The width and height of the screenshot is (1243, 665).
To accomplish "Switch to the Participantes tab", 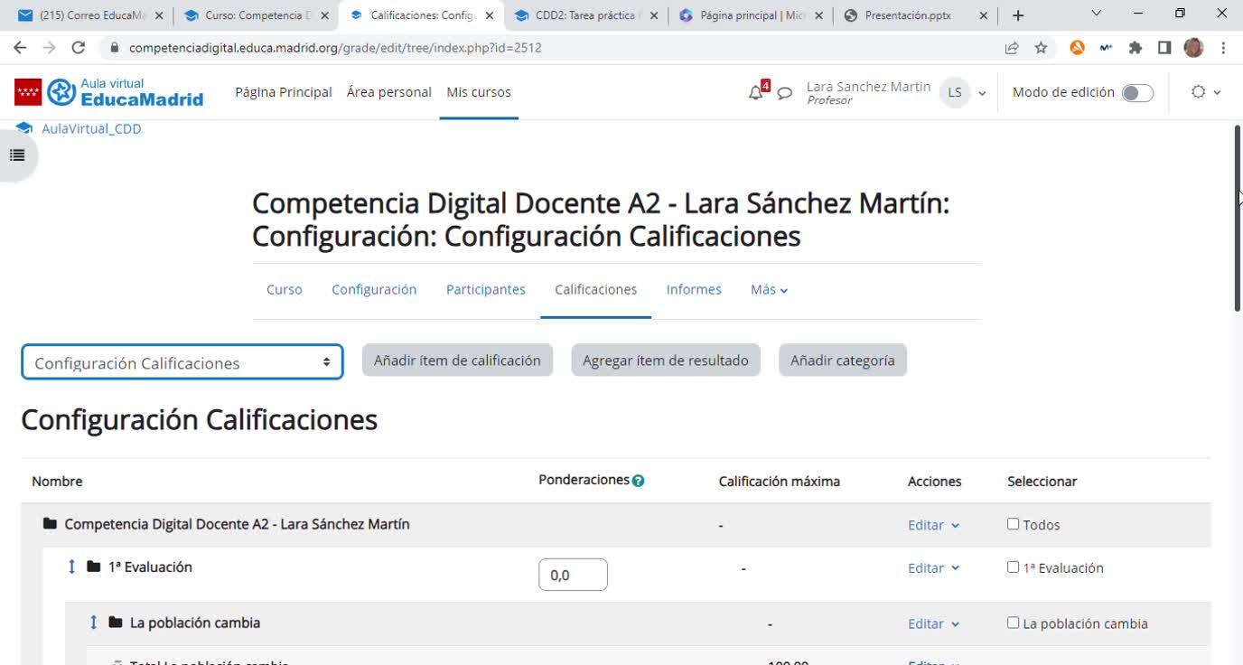I will tap(486, 289).
